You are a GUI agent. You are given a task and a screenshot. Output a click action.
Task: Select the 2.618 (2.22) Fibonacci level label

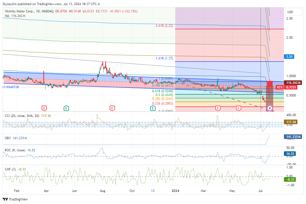pos(165,26)
